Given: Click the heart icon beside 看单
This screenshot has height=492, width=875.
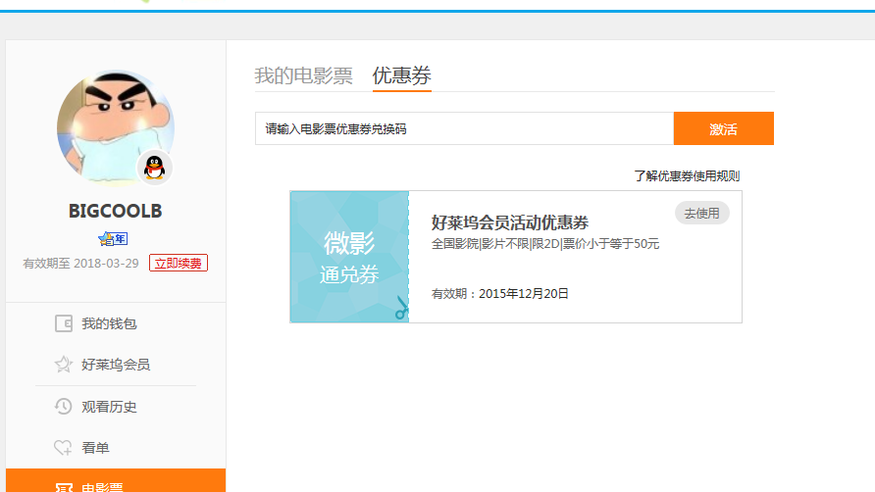Looking at the screenshot, I should point(63,447).
